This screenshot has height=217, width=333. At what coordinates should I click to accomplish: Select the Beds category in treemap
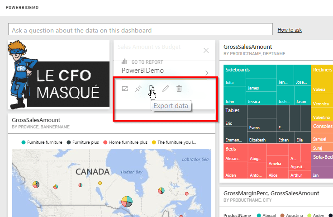pyautogui.click(x=231, y=149)
